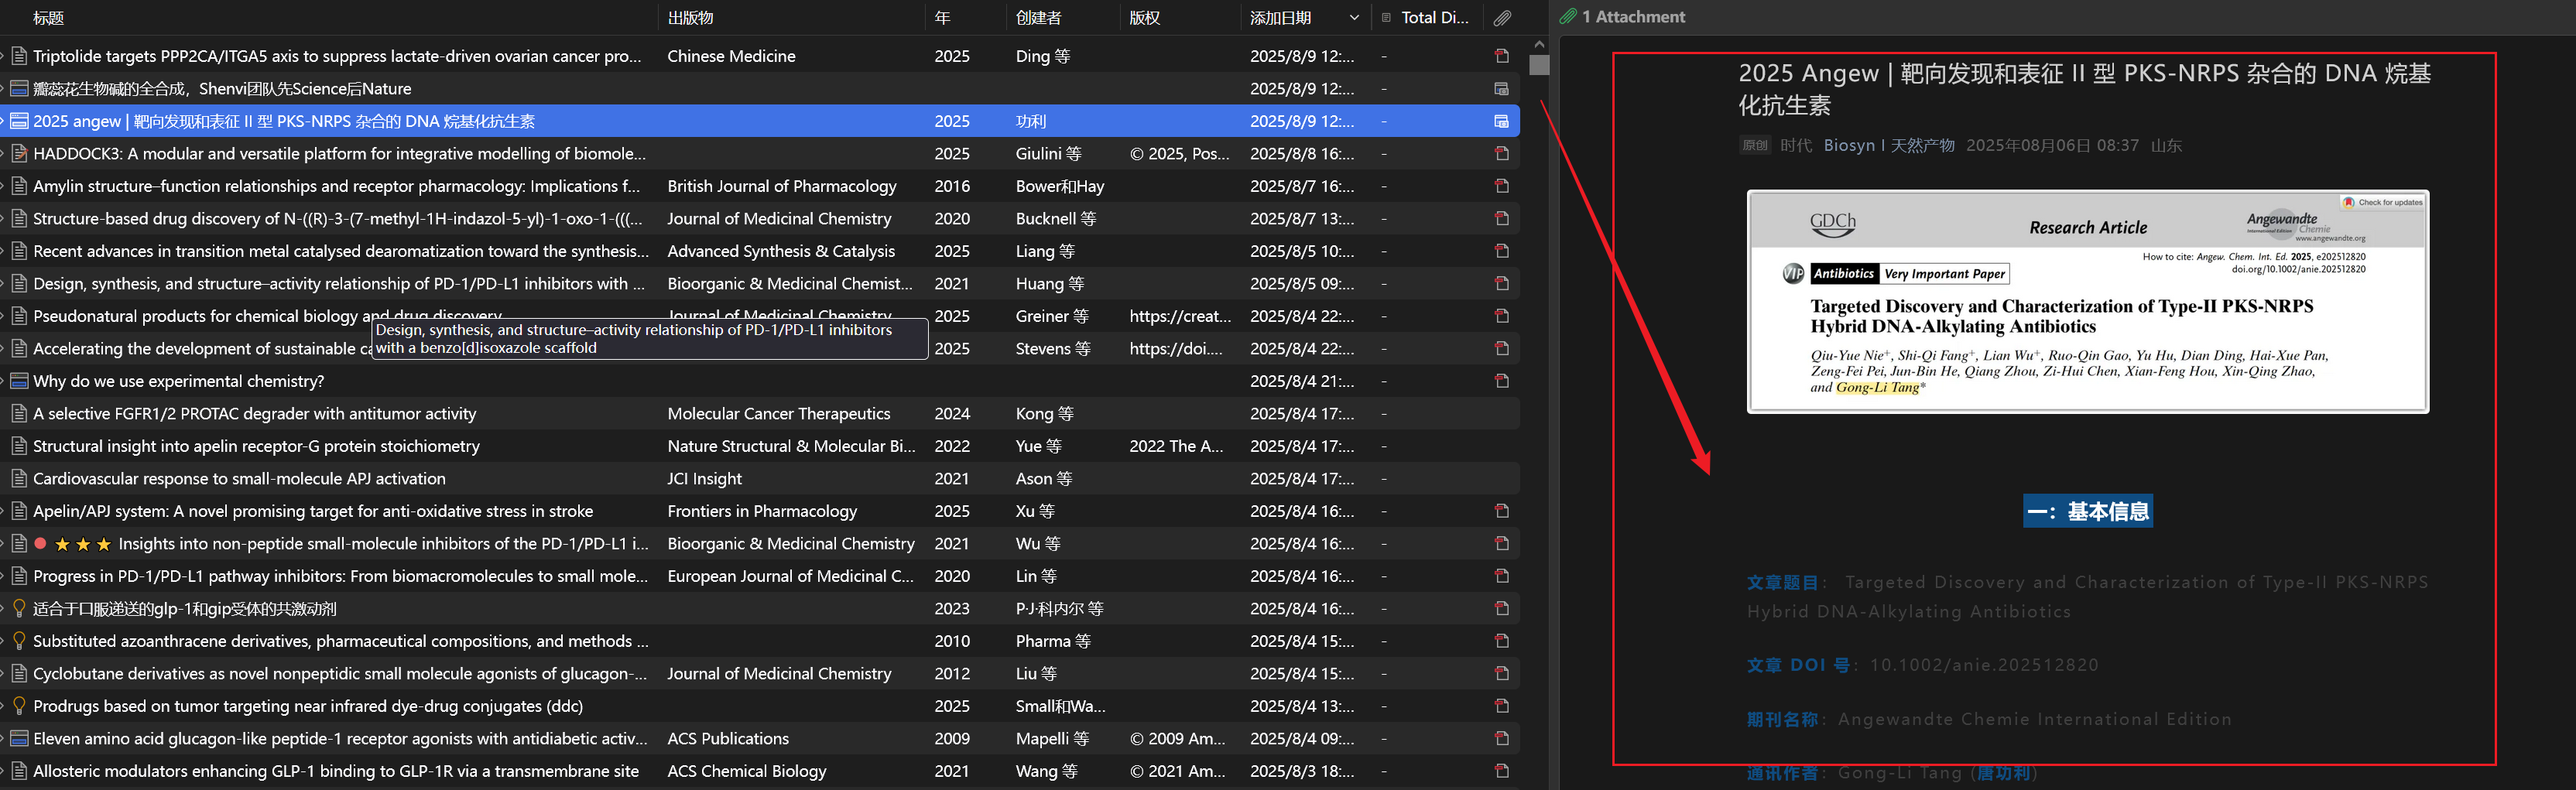Click the creator cell Mapelli 等
This screenshot has height=790, width=2576.
click(x=1052, y=739)
